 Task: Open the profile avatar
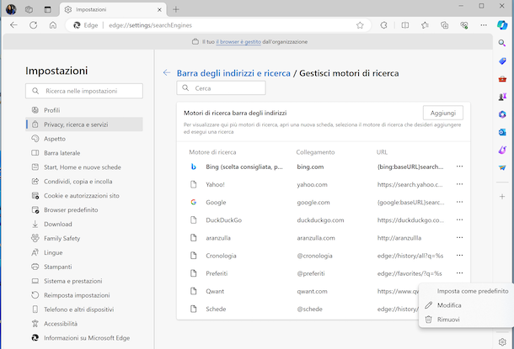click(11, 9)
